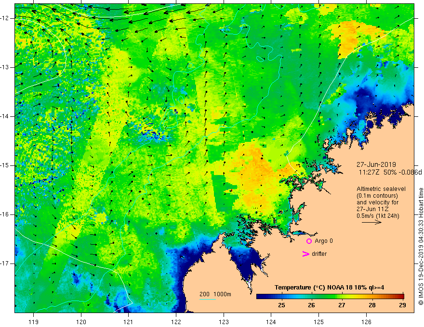
Task: Click the magenta Argo circle legend symbol
Action: point(309,241)
